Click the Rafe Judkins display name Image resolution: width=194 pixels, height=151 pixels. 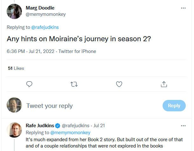pos(40,126)
